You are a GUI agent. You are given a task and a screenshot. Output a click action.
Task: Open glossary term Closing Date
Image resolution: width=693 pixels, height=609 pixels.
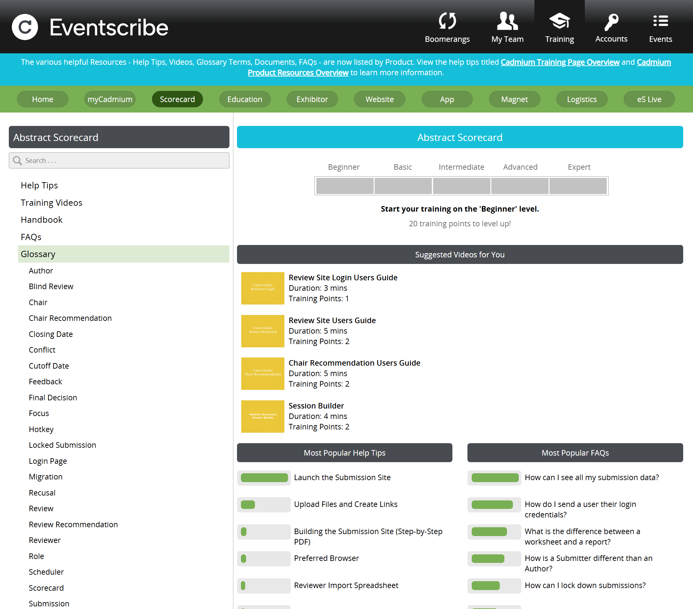[x=51, y=334]
